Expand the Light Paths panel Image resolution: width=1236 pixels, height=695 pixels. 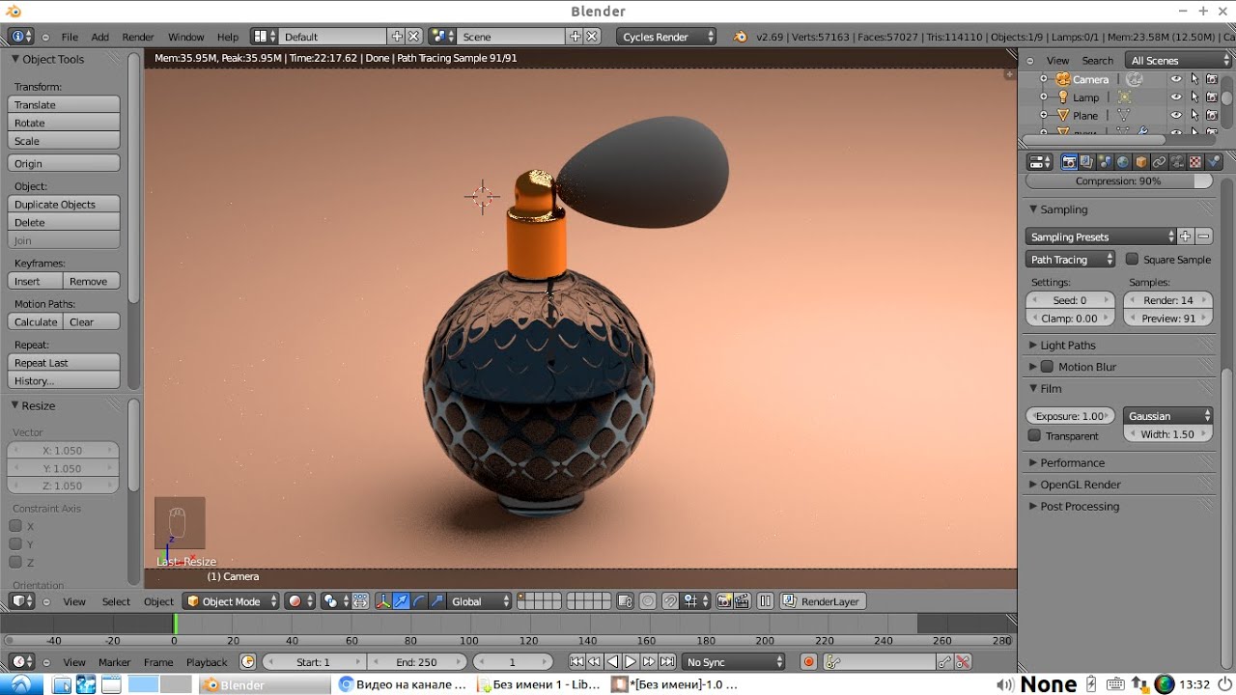pyautogui.click(x=1067, y=346)
